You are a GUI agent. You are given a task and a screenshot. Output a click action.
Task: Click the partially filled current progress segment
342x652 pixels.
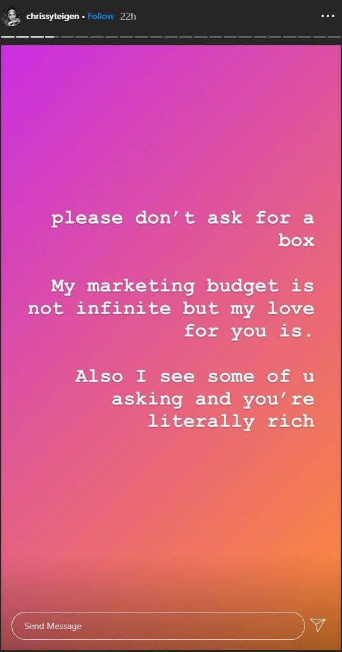52,36
